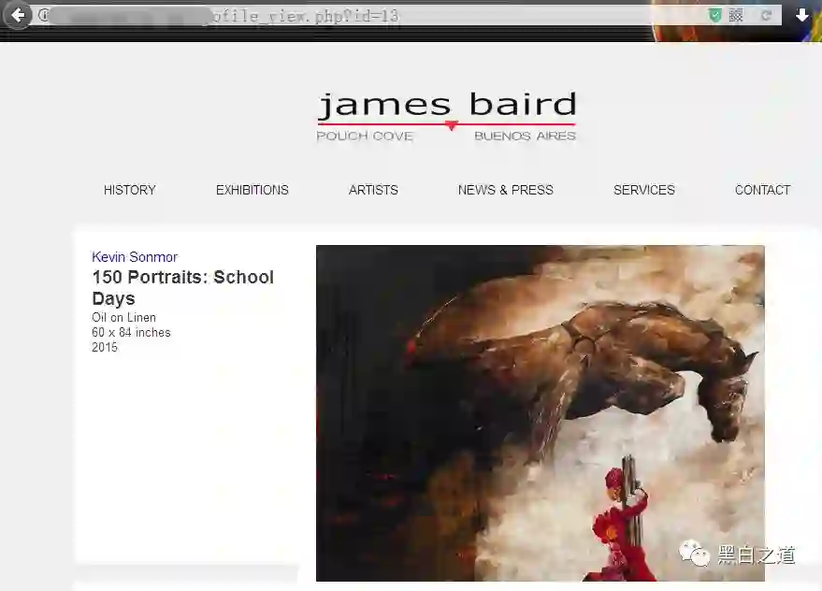Click the Oil on Linen text
Screen dimensions: 822x591
(x=123, y=317)
